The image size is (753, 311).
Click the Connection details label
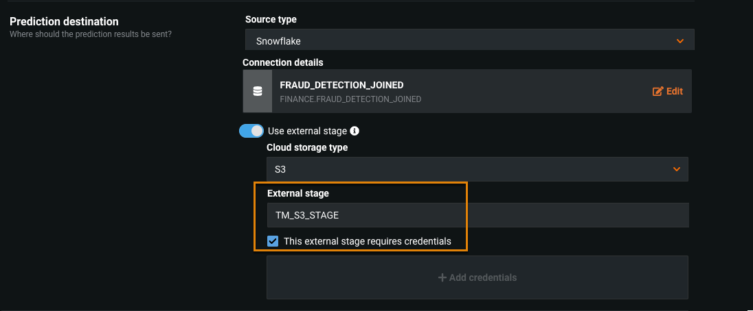[282, 62]
